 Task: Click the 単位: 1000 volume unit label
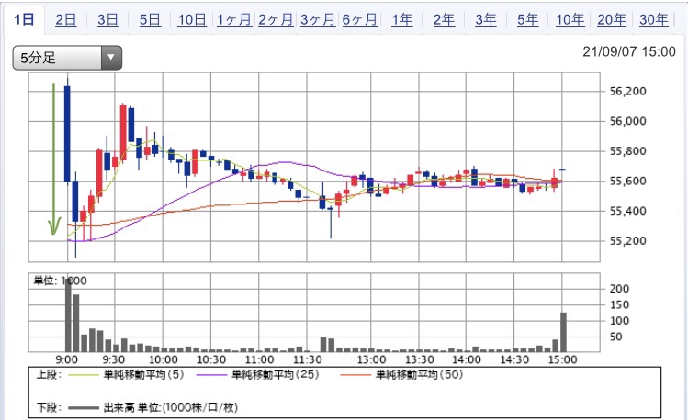[60, 281]
